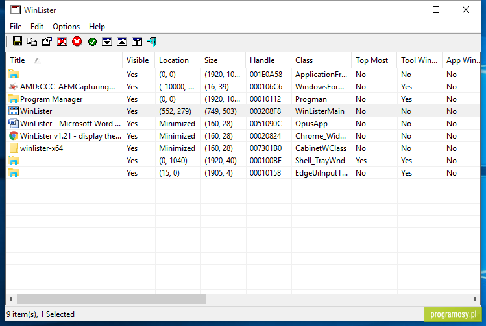The width and height of the screenshot is (486, 326).
Task: Click the floppy disk Save icon
Action: coord(18,41)
